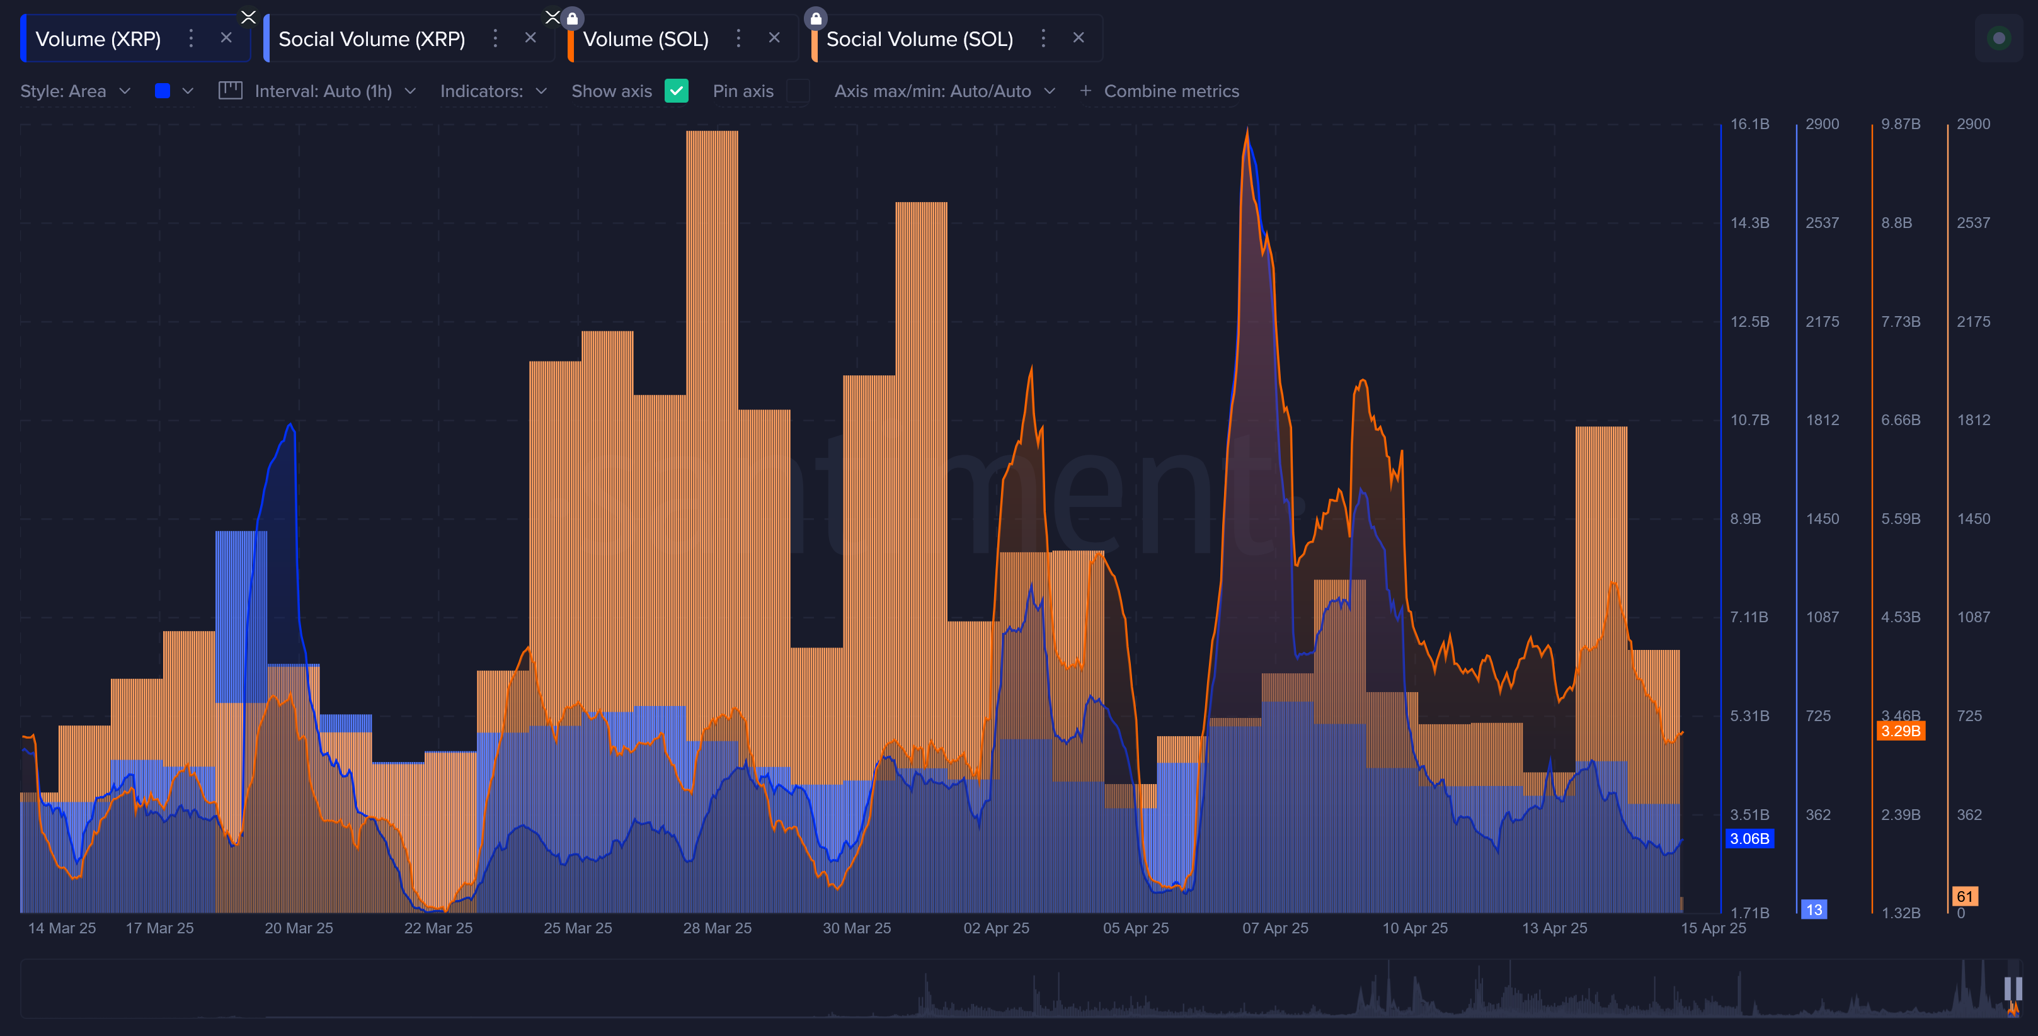The image size is (2038, 1036).
Task: Click the plus icon beside Combine metrics
Action: (x=1085, y=91)
